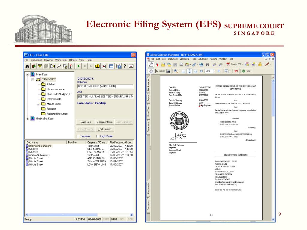Click the blue window icon in EFS toolbar
Viewport: 307px width, 230px height.
(x=111, y=66)
